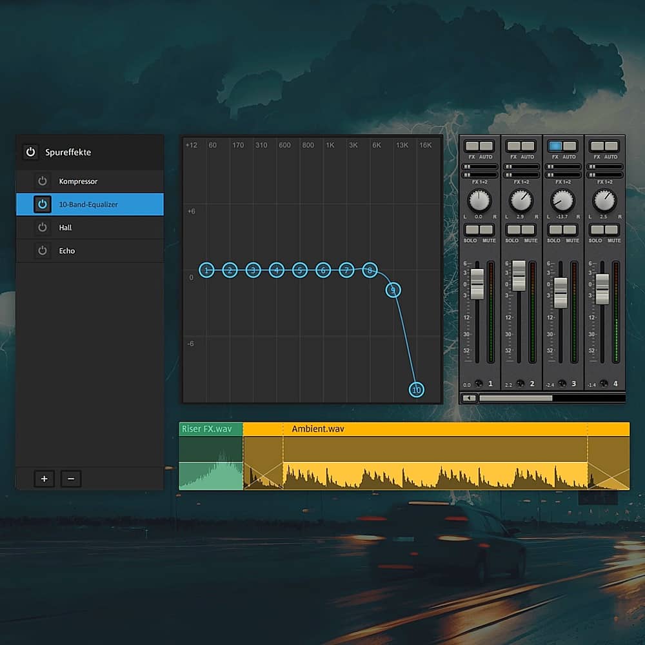
Task: Toggle the Spureffekte master power icon
Action: pyautogui.click(x=30, y=152)
